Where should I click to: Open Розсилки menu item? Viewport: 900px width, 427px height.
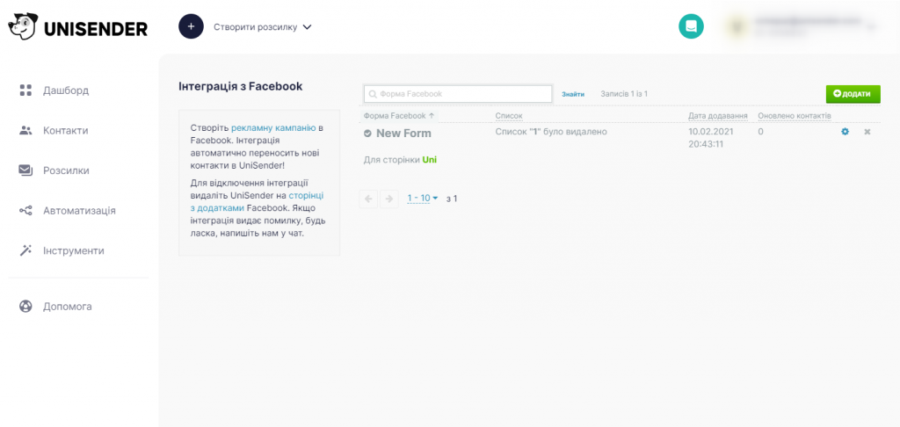[x=66, y=170]
